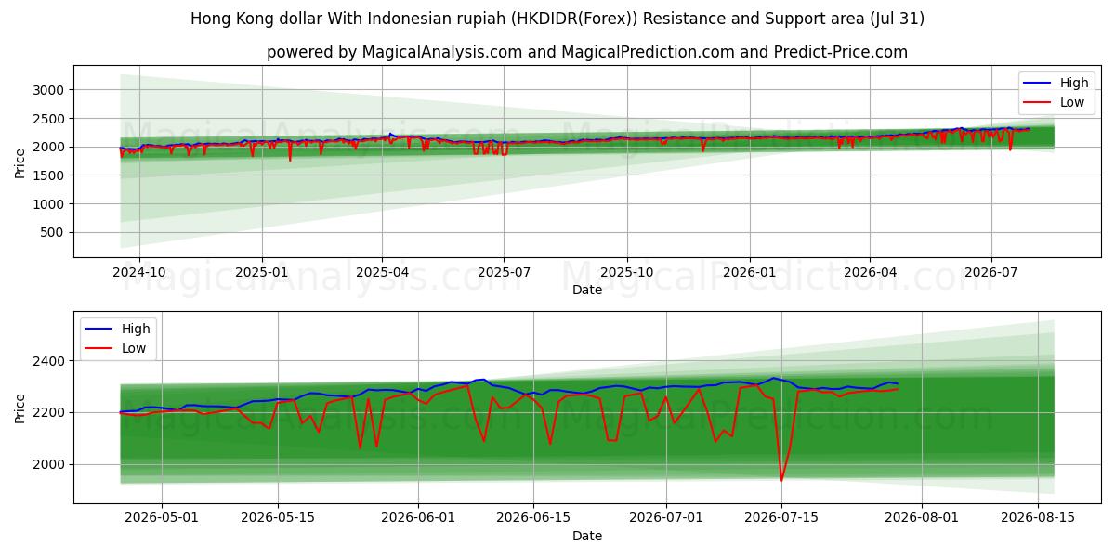Click the 2025-01 tick label
The width and height of the screenshot is (1115, 557).
[x=261, y=272]
